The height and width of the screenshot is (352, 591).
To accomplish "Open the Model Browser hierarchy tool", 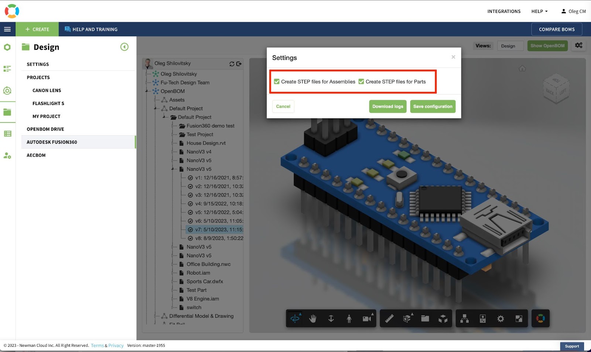I will tap(465, 318).
